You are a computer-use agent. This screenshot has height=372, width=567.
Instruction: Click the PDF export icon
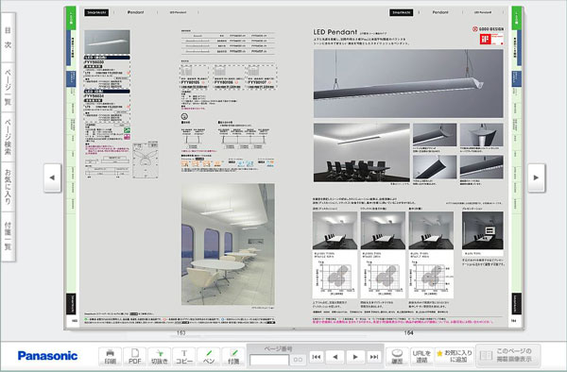[135, 357]
